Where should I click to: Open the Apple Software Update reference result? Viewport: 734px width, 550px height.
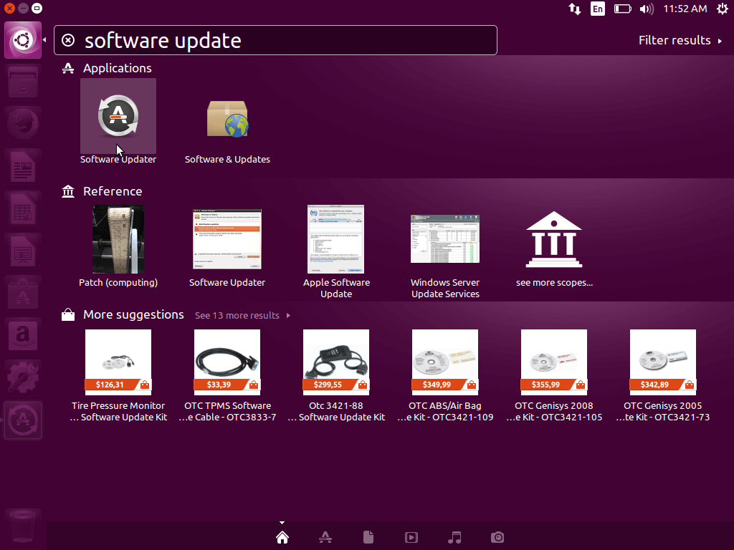336,239
